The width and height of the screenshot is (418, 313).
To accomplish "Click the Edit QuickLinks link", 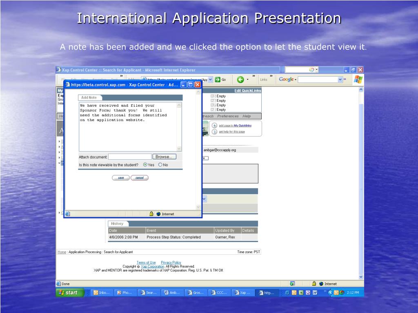I will pyautogui.click(x=248, y=91).
